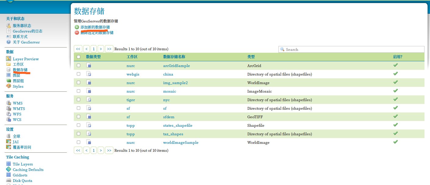
Task: Check the arcGridSample row checkbox
Action: pyautogui.click(x=79, y=65)
